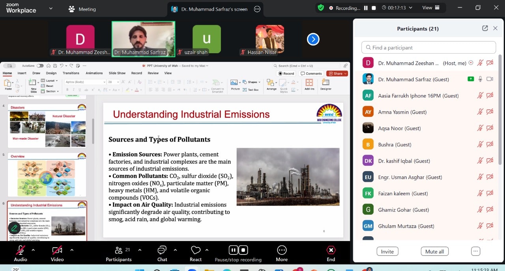
Task: Select Ghulam Murtaza (Guest) in participants list
Action: (427, 226)
